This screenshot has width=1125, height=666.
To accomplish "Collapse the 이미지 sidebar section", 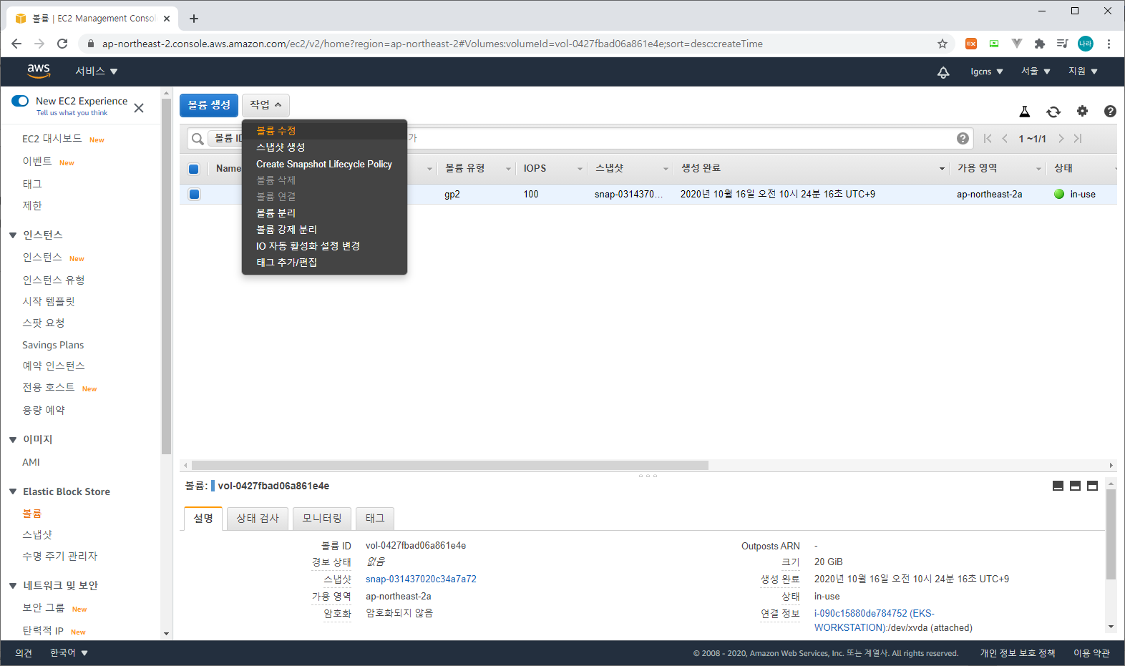I will [13, 440].
